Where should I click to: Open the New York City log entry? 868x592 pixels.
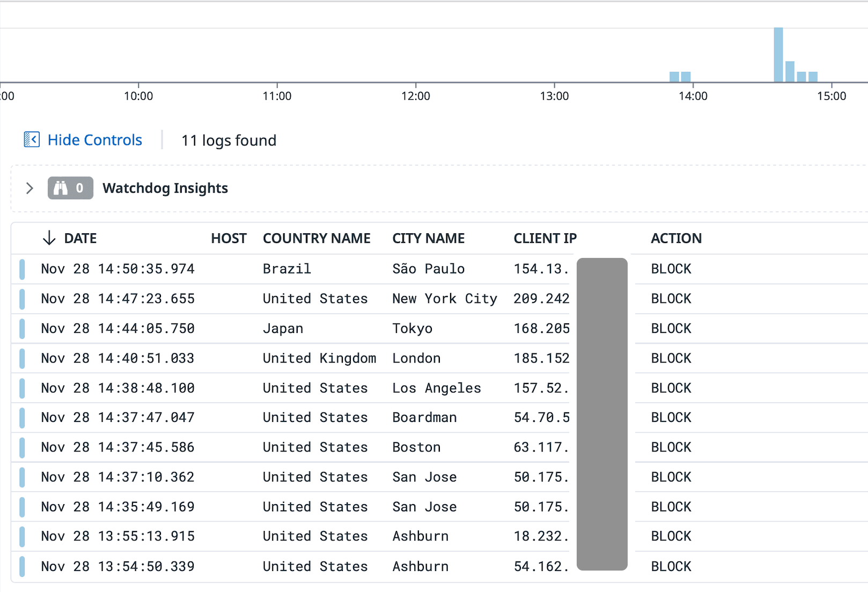click(x=444, y=299)
